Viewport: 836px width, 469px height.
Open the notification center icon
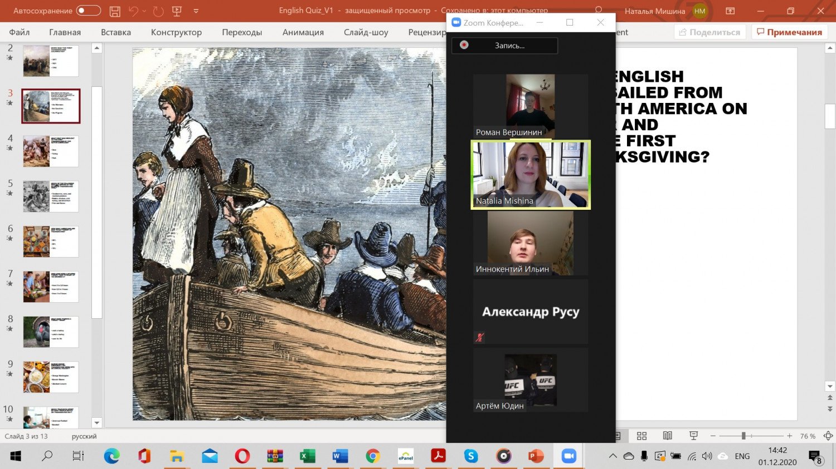click(815, 457)
